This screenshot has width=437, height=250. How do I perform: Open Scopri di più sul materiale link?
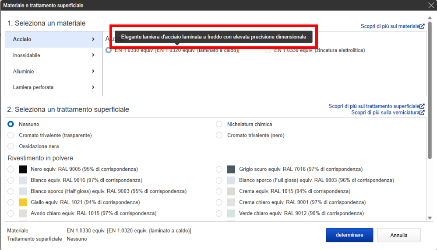click(390, 26)
